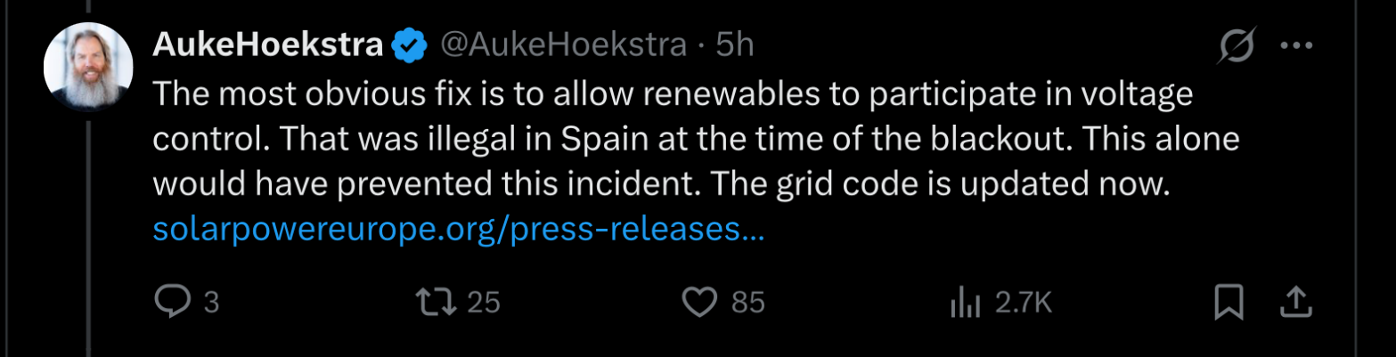This screenshot has width=1396, height=357.
Task: Click the repost count of 25
Action: point(484,304)
